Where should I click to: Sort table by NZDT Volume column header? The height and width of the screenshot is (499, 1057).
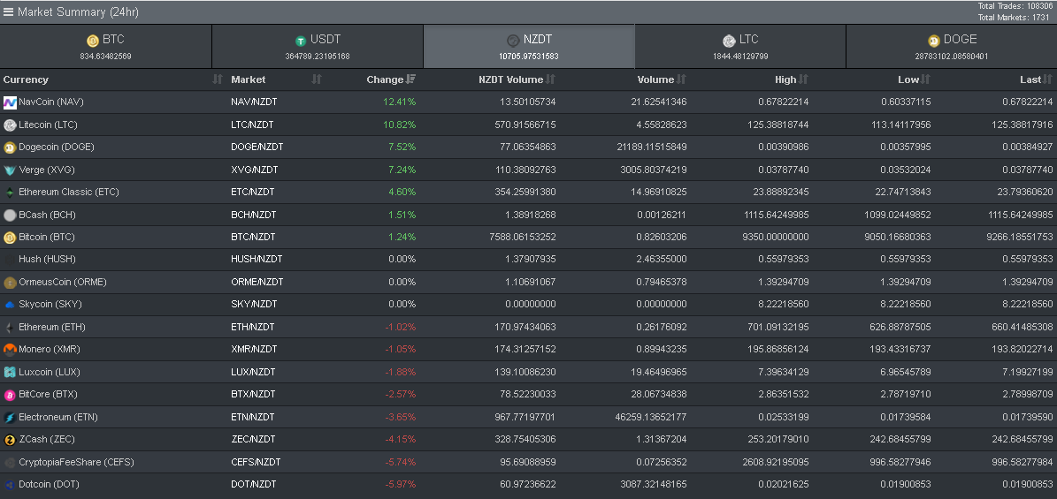click(x=510, y=79)
